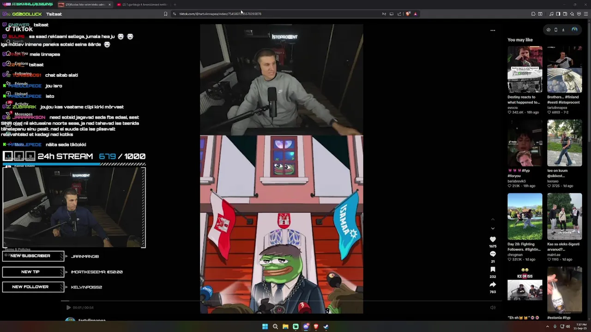The width and height of the screenshot is (591, 332).
Task: Unmute video with the volume icon
Action: tap(493, 308)
